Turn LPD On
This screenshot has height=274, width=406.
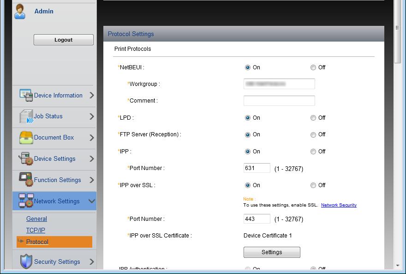pos(248,118)
